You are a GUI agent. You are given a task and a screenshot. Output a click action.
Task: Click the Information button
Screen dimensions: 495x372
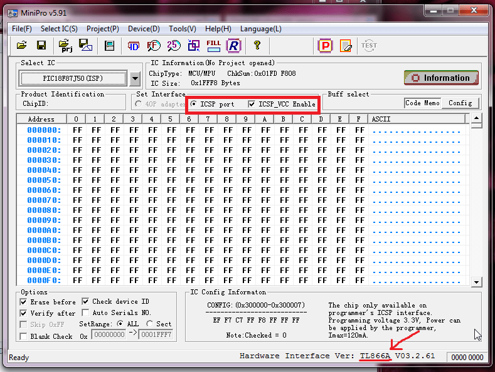click(x=441, y=78)
